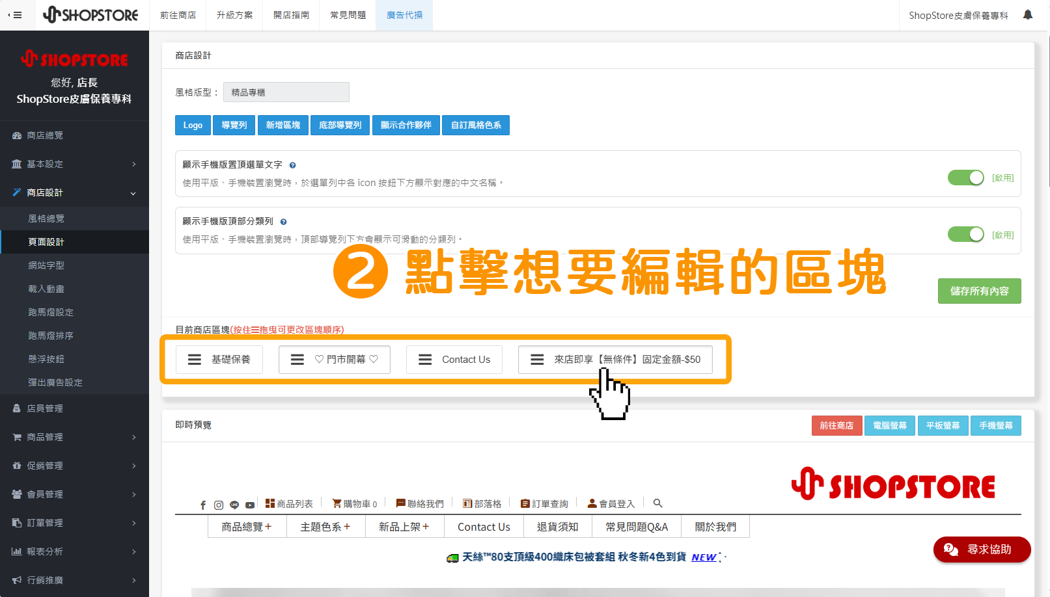1050x597 pixels.
Task: Open 購物車 cart in the preview
Action: [355, 503]
